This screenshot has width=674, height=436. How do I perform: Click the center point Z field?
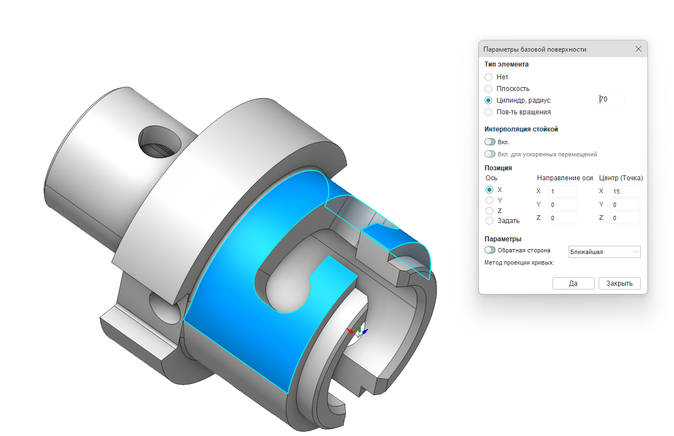pyautogui.click(x=625, y=219)
